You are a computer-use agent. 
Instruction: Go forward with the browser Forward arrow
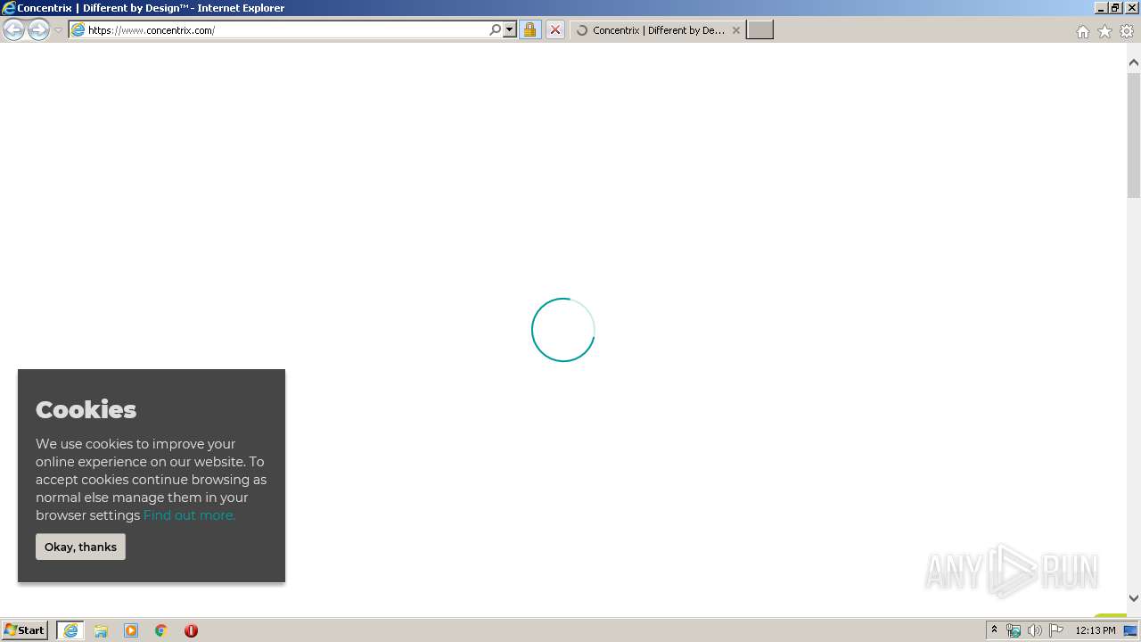click(x=38, y=30)
